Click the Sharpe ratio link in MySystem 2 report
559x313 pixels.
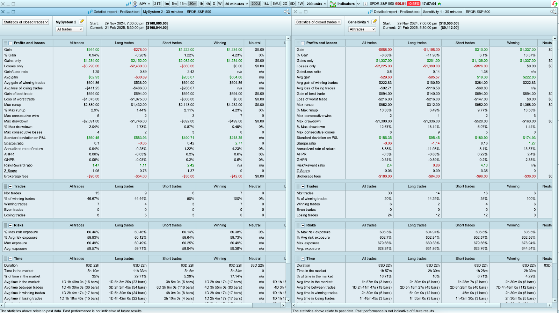coord(14,143)
